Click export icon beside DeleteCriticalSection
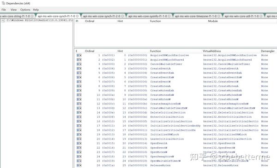 (79, 112)
